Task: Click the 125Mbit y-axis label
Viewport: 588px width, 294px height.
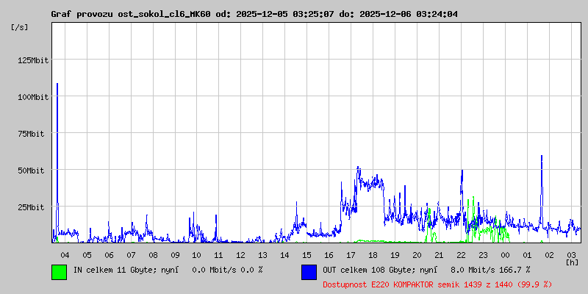Action: (x=32, y=60)
